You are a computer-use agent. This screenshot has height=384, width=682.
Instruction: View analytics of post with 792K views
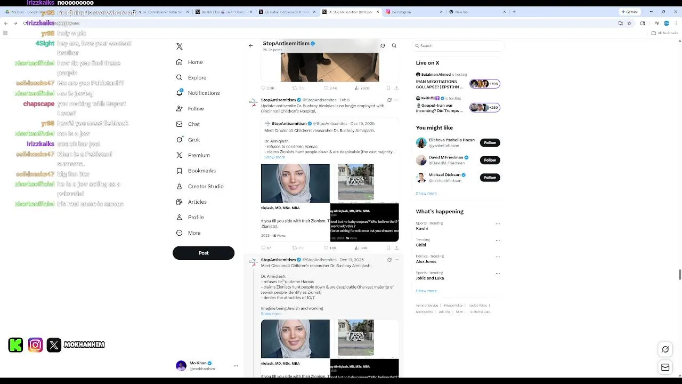point(362,88)
